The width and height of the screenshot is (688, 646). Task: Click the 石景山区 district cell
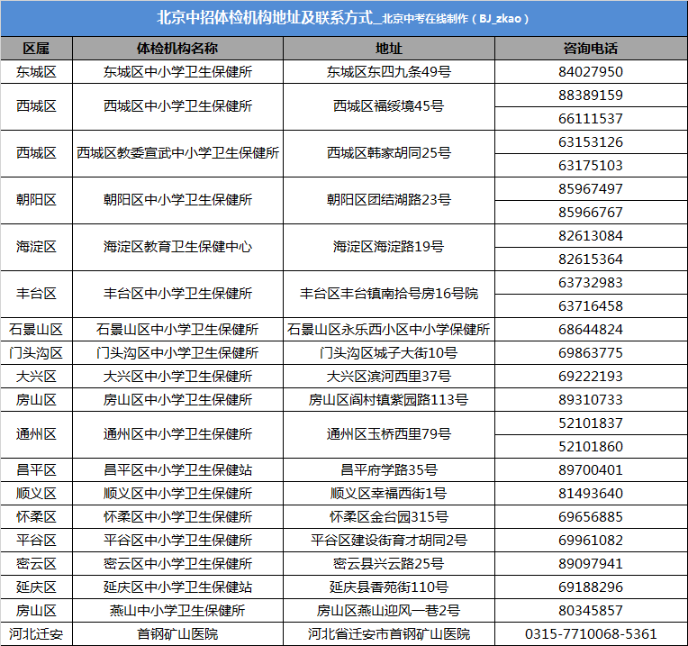point(36,330)
